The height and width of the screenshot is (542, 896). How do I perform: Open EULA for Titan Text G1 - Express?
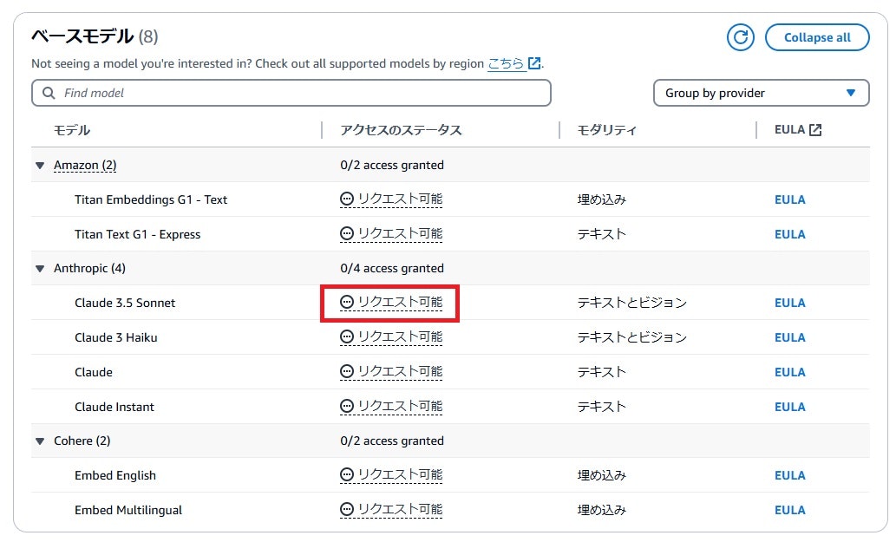pos(789,235)
